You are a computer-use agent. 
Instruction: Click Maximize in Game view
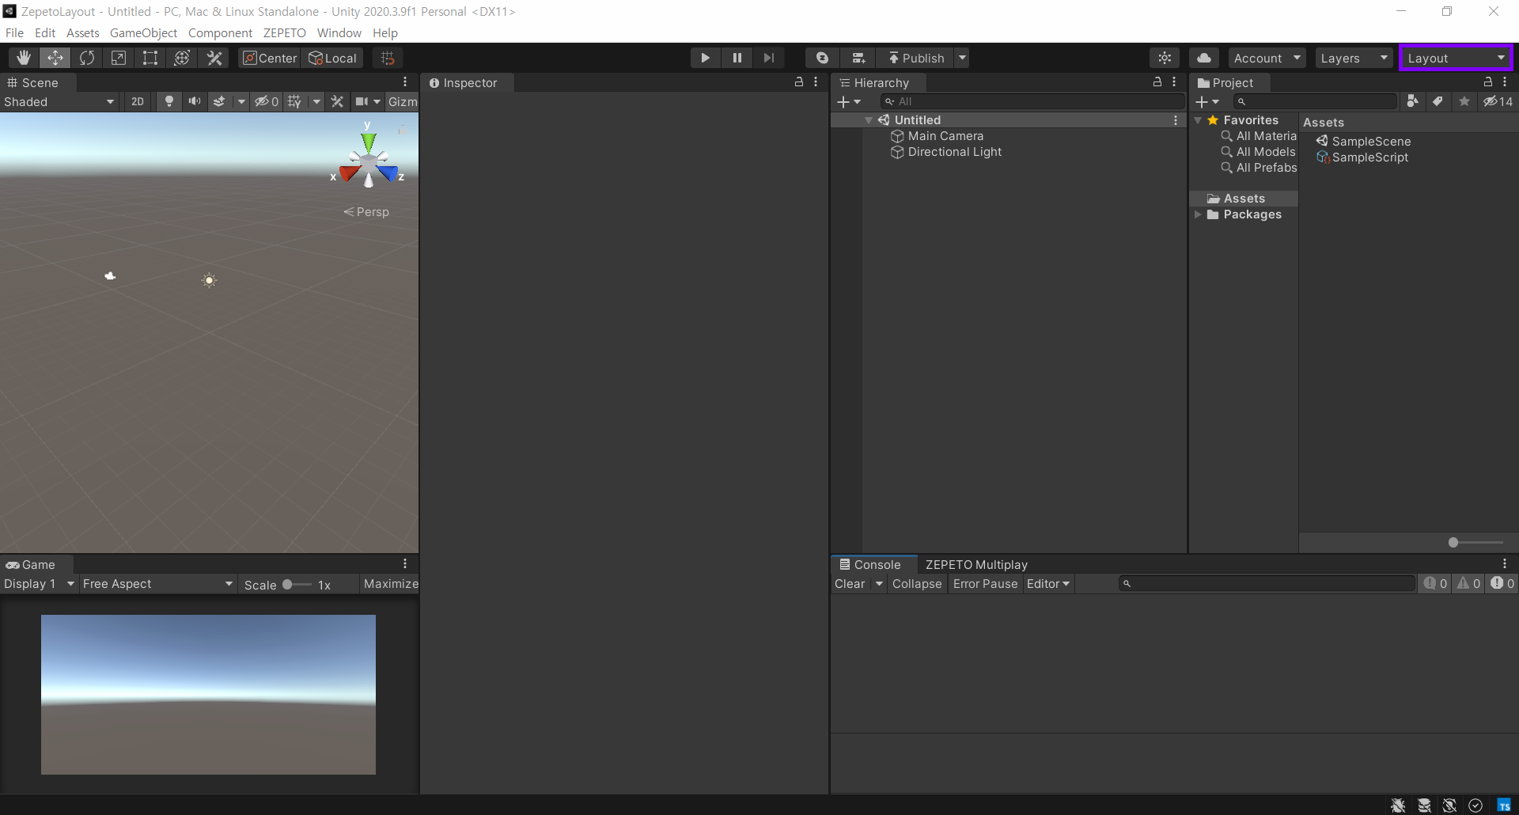point(391,584)
